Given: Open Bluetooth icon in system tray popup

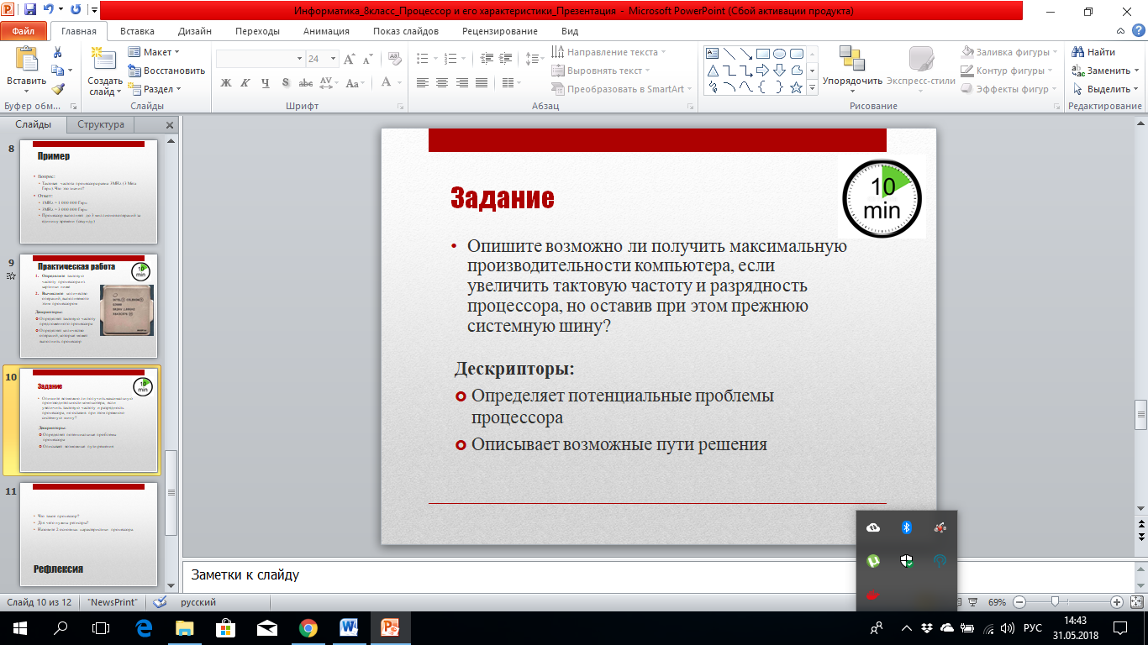Looking at the screenshot, I should click(907, 527).
